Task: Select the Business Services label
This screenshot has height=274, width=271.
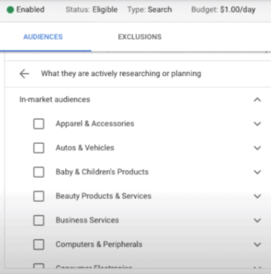Action: point(88,220)
